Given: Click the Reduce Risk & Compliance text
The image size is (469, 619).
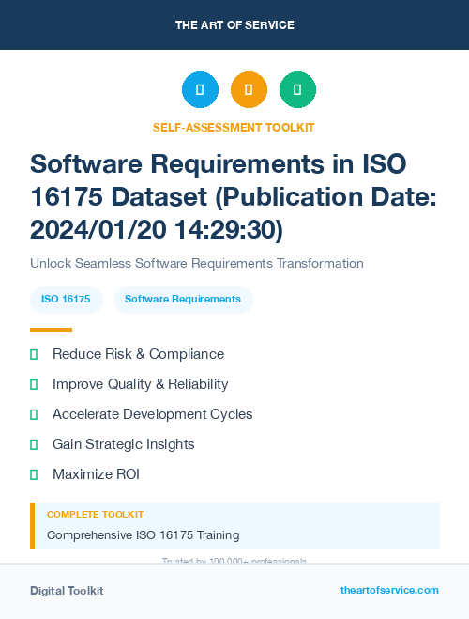Looking at the screenshot, I should [138, 354].
